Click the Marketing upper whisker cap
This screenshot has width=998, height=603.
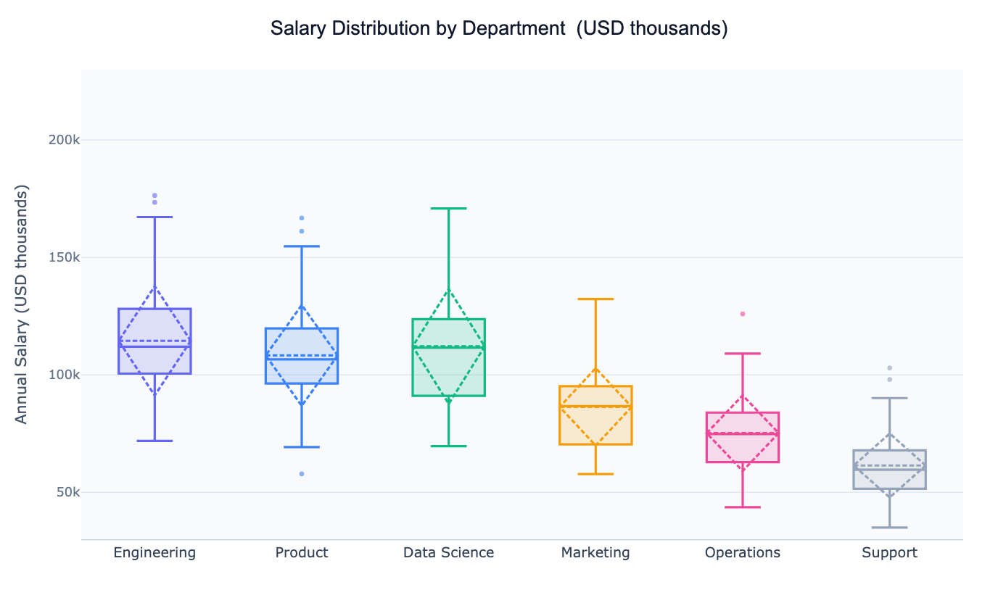[x=595, y=299]
